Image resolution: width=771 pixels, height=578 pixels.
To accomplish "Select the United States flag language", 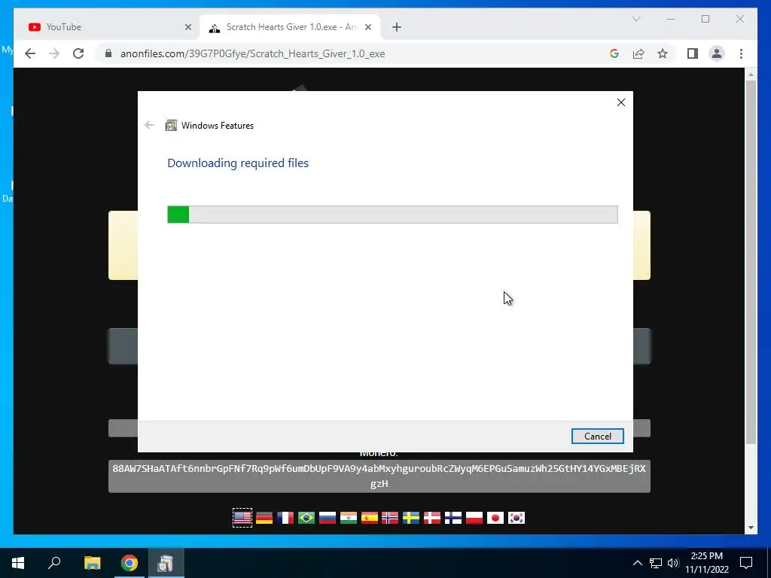I will pos(242,518).
